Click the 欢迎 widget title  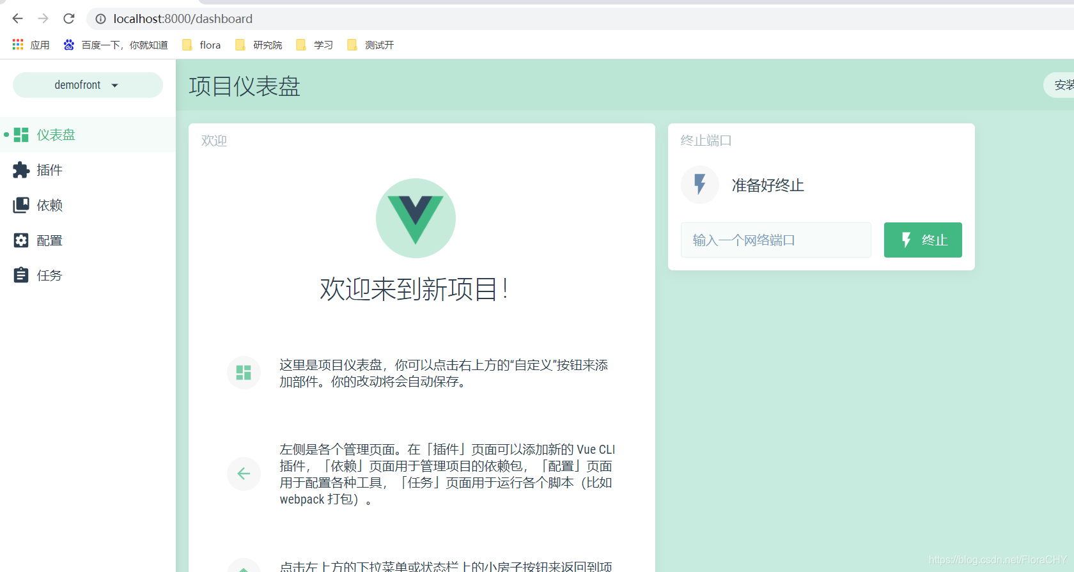(x=214, y=141)
